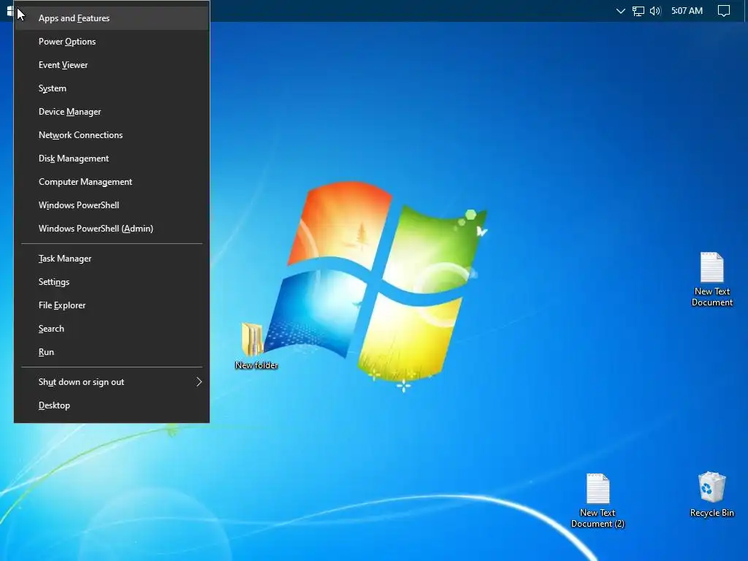Open Apps and Features
The width and height of the screenshot is (748, 561).
click(x=112, y=18)
